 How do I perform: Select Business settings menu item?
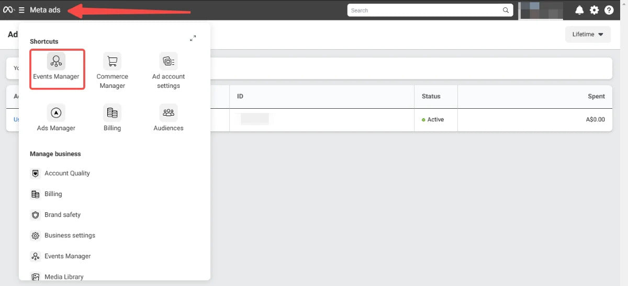pyautogui.click(x=70, y=235)
